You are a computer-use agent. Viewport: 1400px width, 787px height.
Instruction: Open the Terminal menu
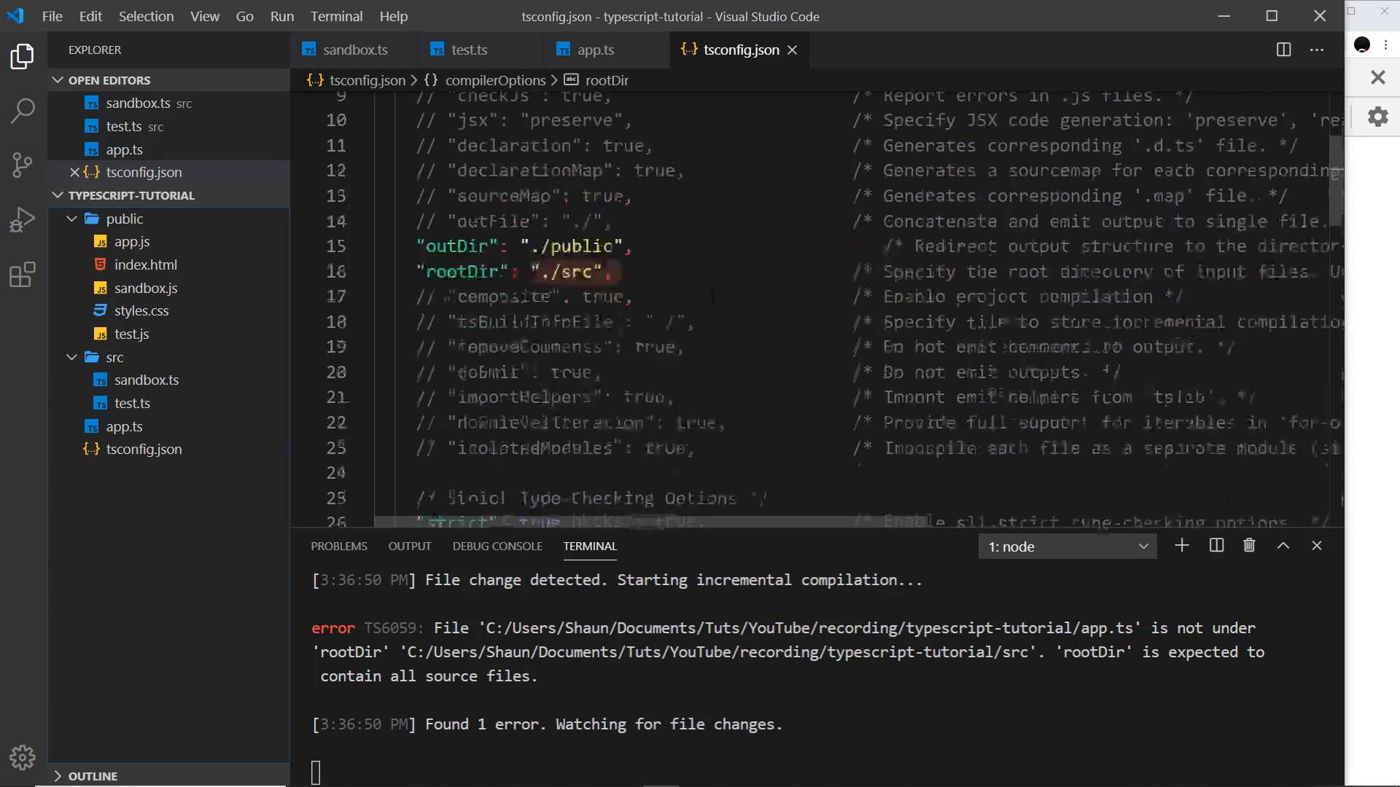click(336, 16)
